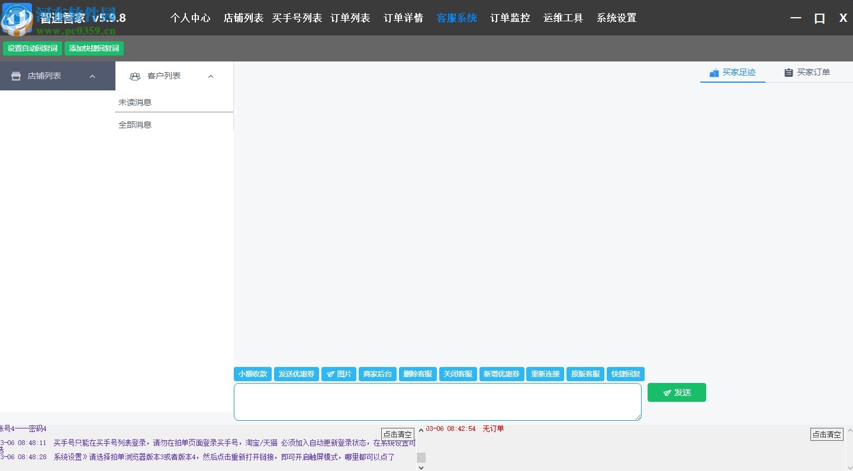The image size is (853, 471).
Task: Switch to 买家足迹 buyer footprint view
Action: point(733,72)
